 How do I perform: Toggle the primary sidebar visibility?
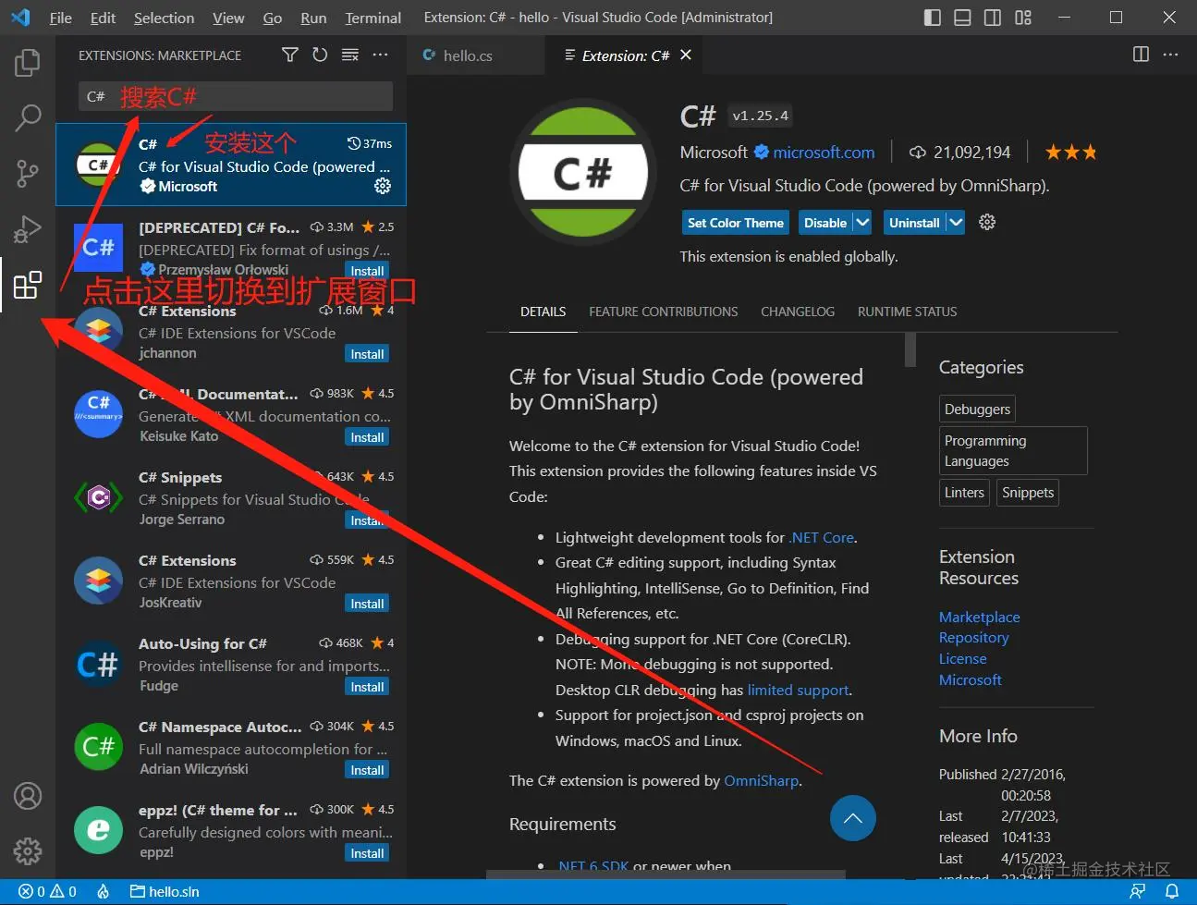(932, 17)
